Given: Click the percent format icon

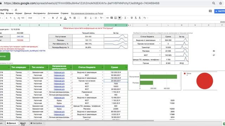Looking at the screenshot, I should pyautogui.click(x=11, y=18).
